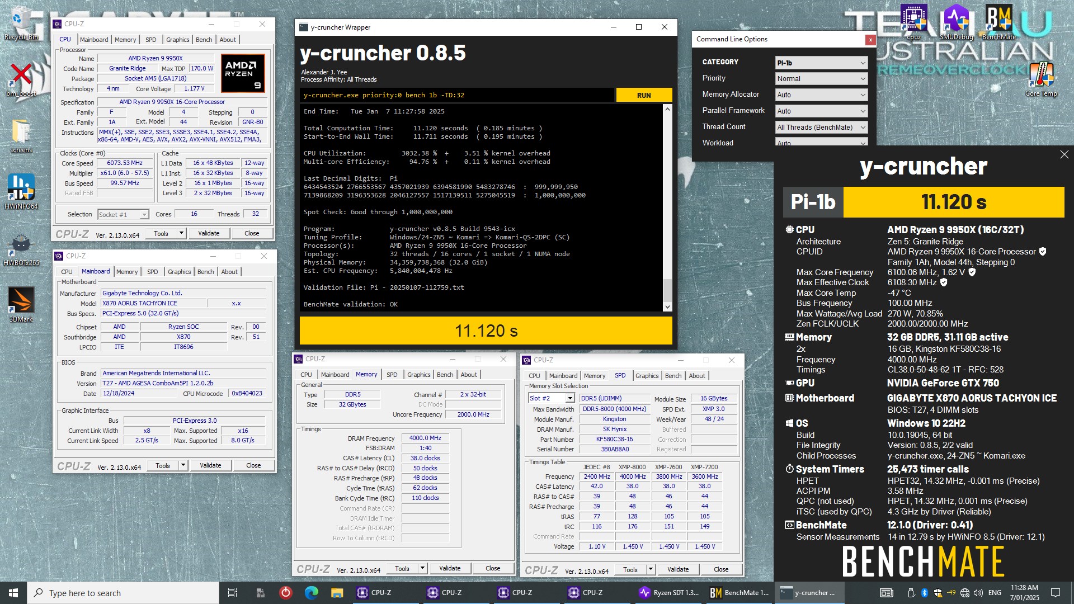
Task: Open the Parallel Framework dropdown
Action: point(821,111)
